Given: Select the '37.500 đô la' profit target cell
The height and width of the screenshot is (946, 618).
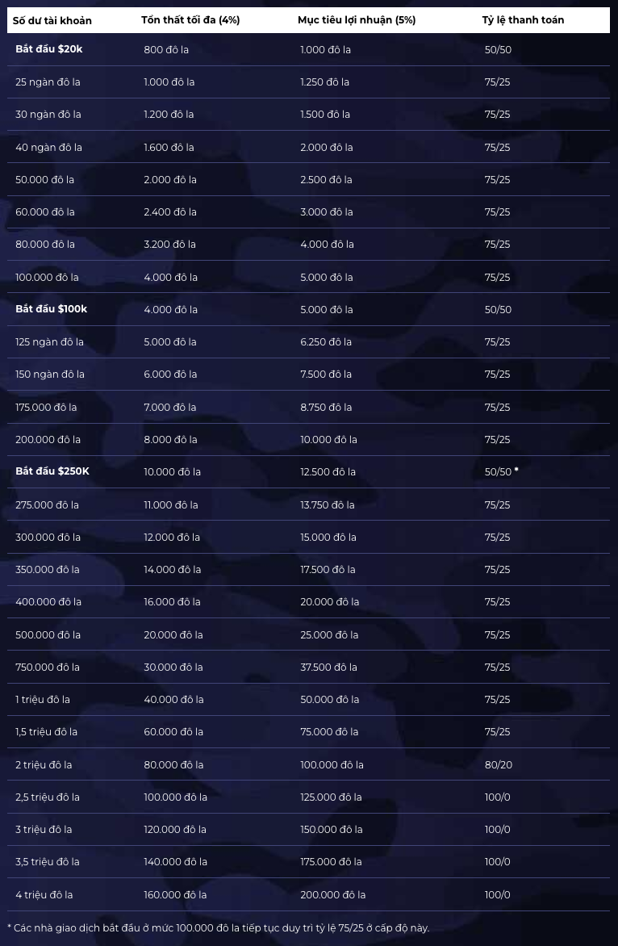Looking at the screenshot, I should 329,668.
